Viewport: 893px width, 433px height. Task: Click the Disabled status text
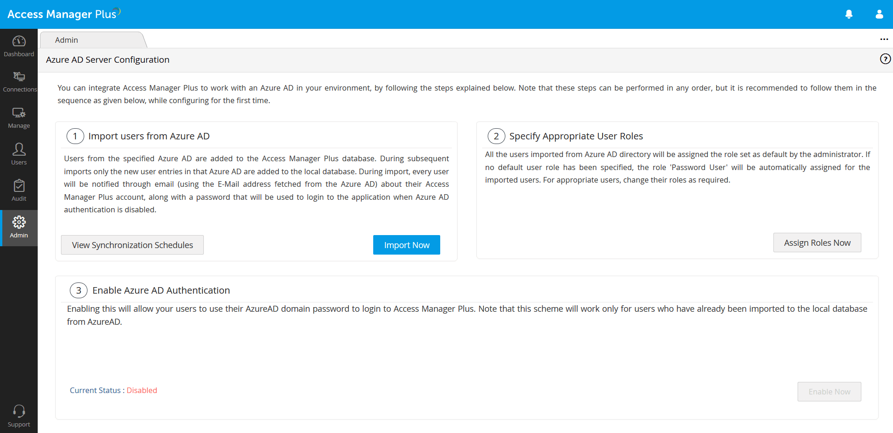coord(142,390)
